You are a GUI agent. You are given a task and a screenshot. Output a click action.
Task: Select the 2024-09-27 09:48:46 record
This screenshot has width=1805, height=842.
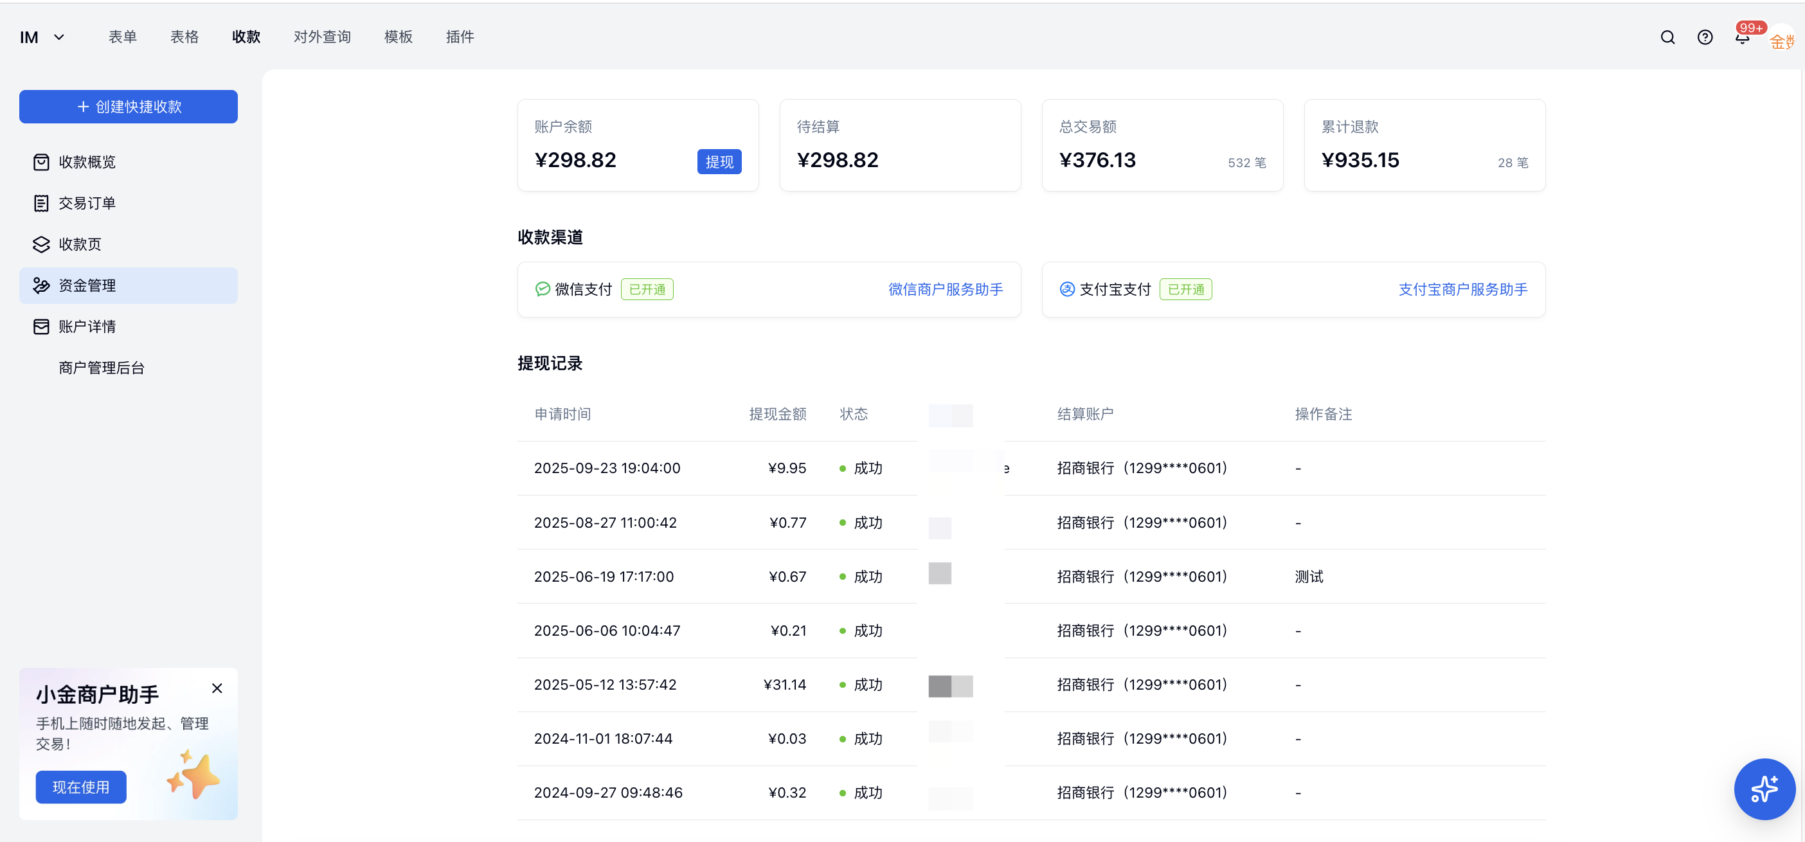tap(1032, 793)
